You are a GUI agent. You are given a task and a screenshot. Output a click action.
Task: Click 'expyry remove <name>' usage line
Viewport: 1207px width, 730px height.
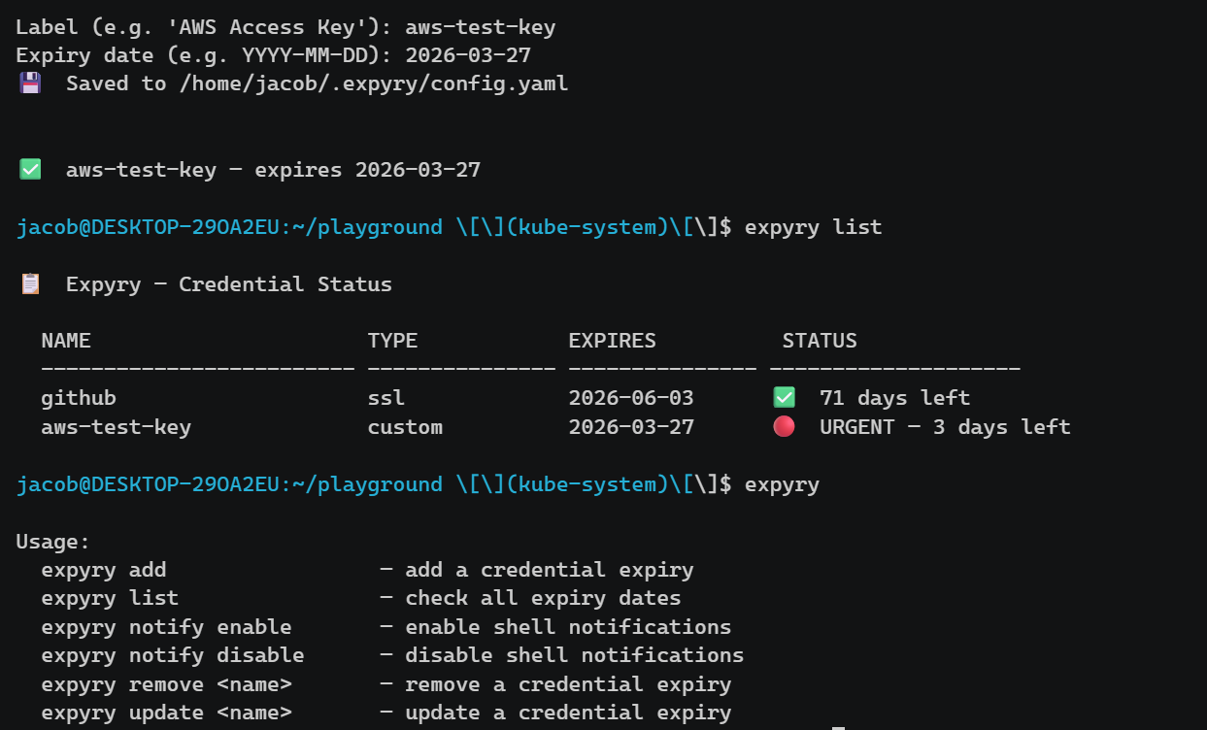[x=166, y=683]
